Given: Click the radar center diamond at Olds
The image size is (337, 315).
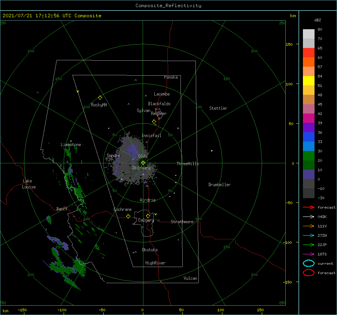Looking at the screenshot, I should (143, 163).
